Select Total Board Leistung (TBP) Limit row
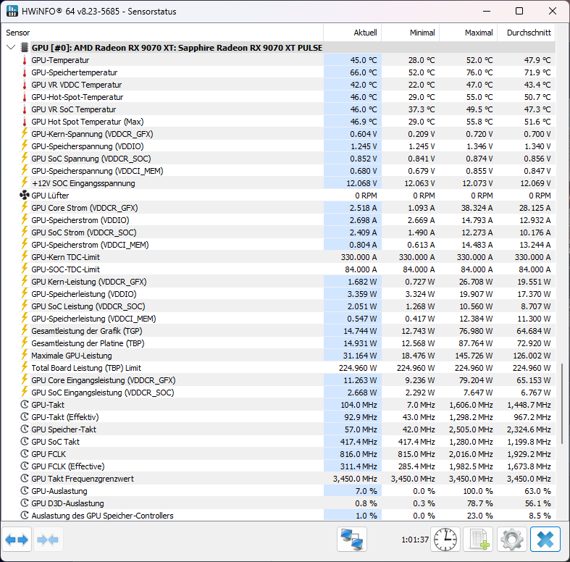 pos(288,368)
